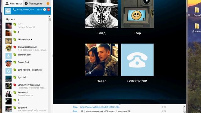
Task: Click the red busy status icon of Djamal NoobFromUkr
Action: click(x=15, y=47)
